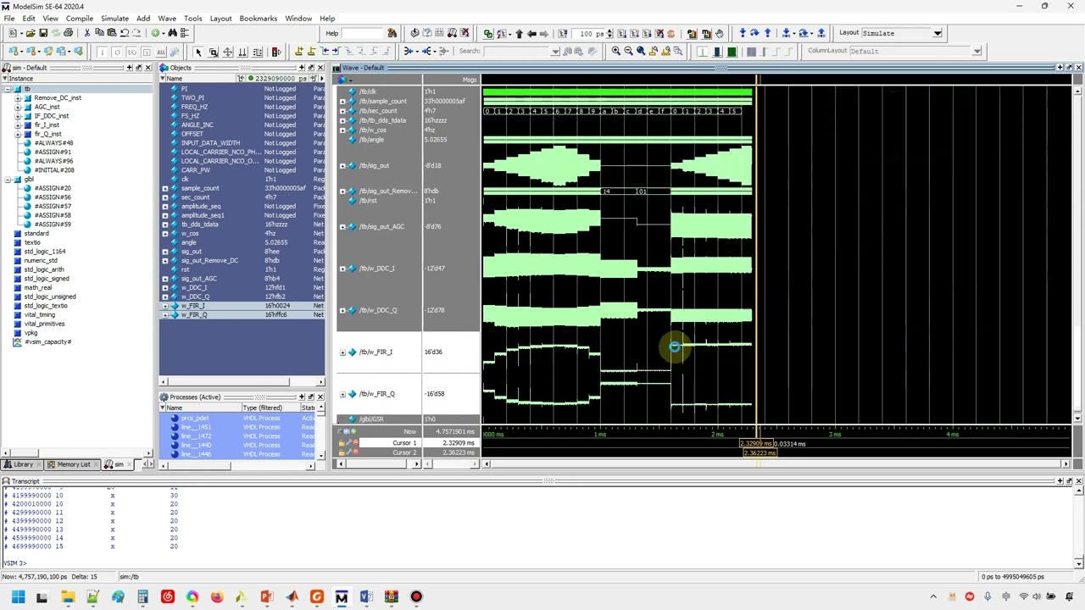Image resolution: width=1085 pixels, height=610 pixels.
Task: Click the traffic-light stop simulation icon
Action: coord(276,52)
